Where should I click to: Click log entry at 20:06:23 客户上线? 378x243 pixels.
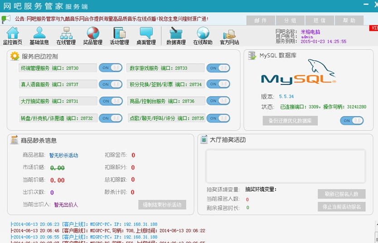[84, 224]
